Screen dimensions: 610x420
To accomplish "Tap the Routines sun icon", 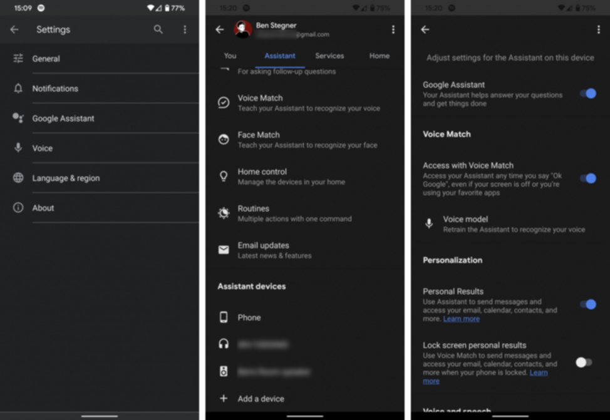I will point(224,213).
